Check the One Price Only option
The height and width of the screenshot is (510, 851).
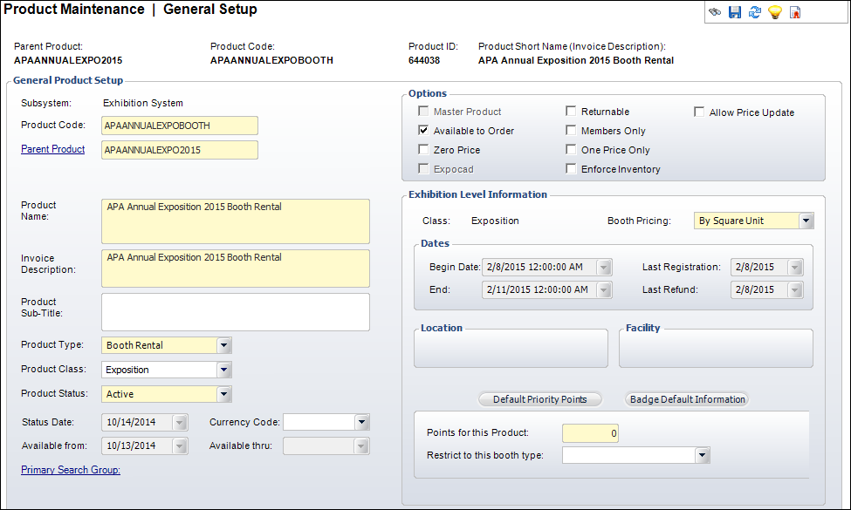tap(571, 150)
